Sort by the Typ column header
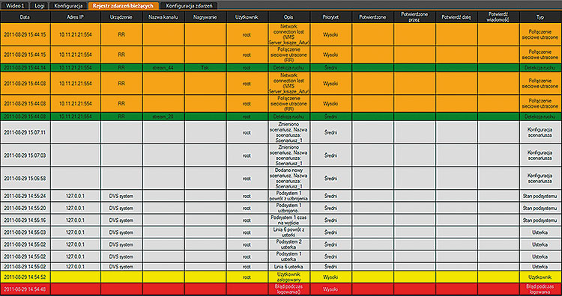The width and height of the screenshot is (562, 296). click(540, 16)
